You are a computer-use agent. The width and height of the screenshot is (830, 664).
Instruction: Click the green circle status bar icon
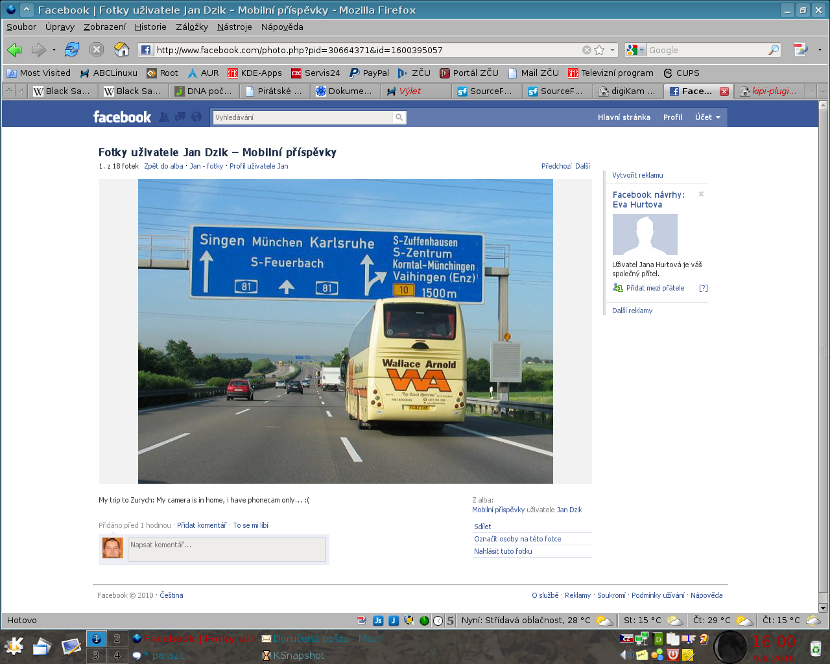click(424, 621)
